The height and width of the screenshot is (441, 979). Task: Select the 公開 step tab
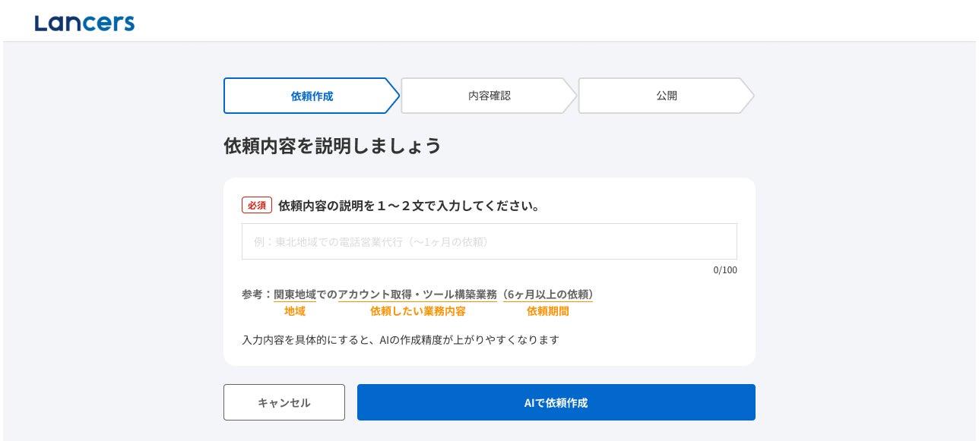click(666, 96)
